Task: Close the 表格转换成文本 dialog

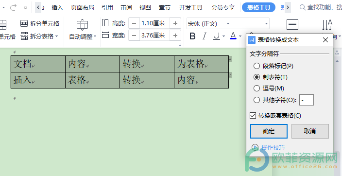Action: pyautogui.click(x=325, y=40)
